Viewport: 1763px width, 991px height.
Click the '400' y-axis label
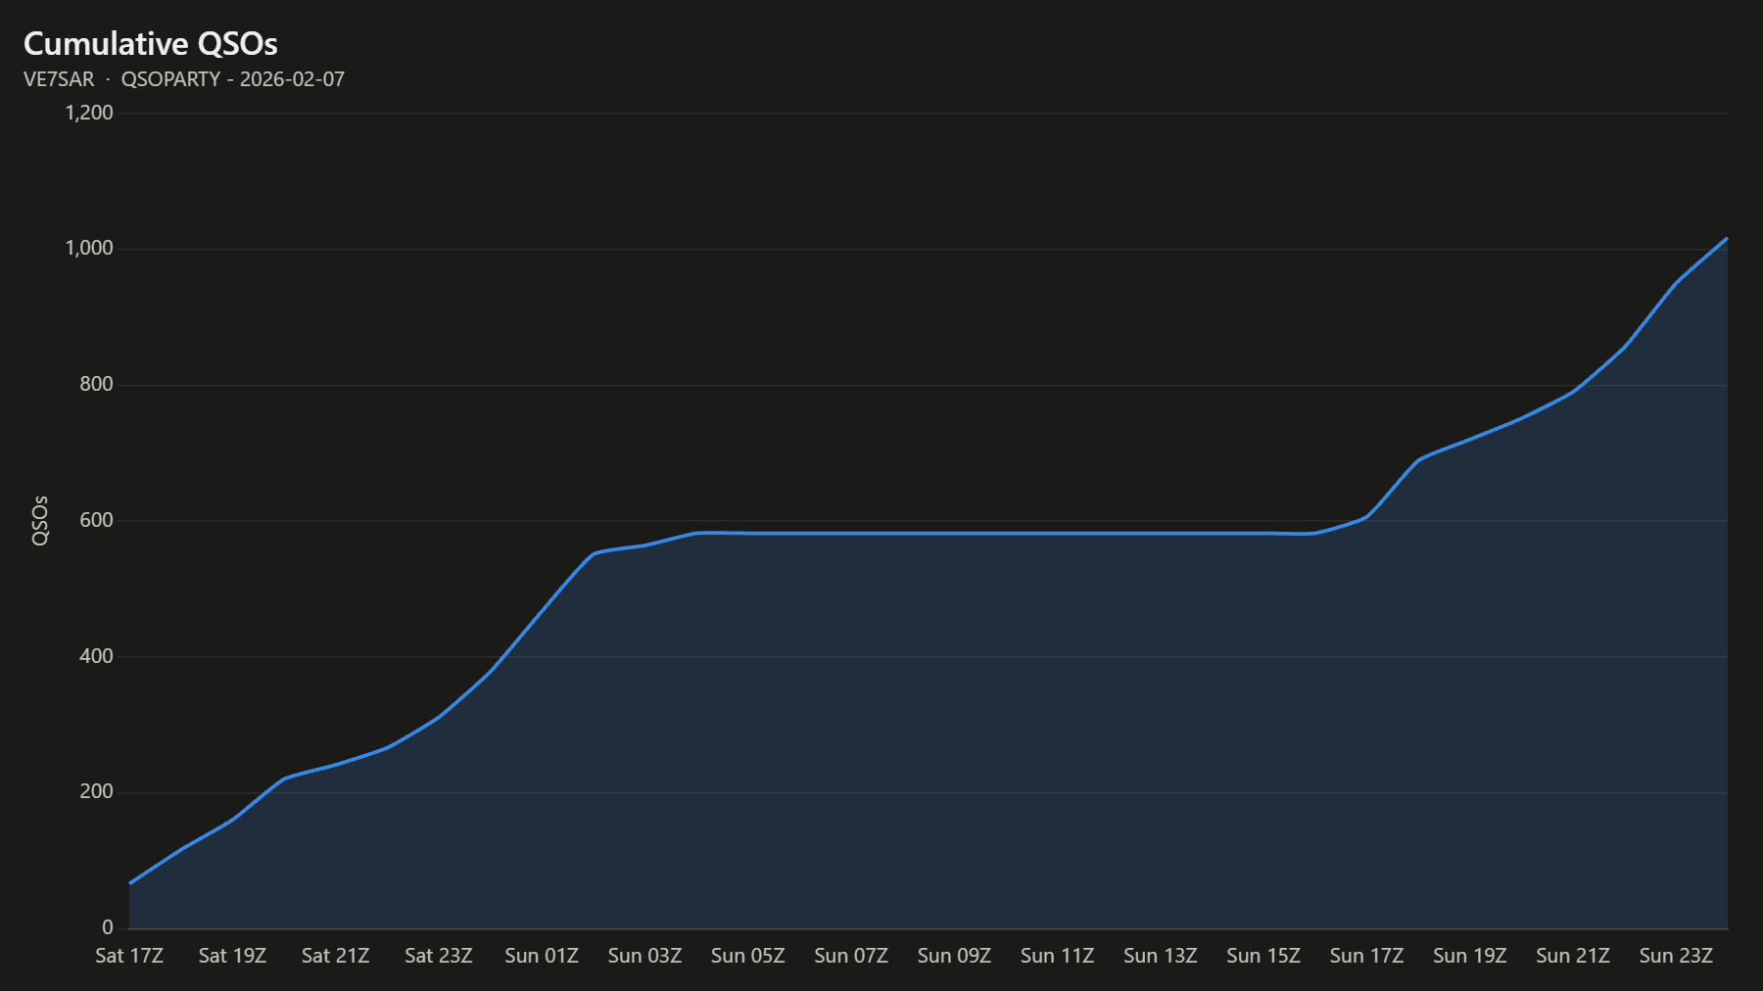pos(97,656)
